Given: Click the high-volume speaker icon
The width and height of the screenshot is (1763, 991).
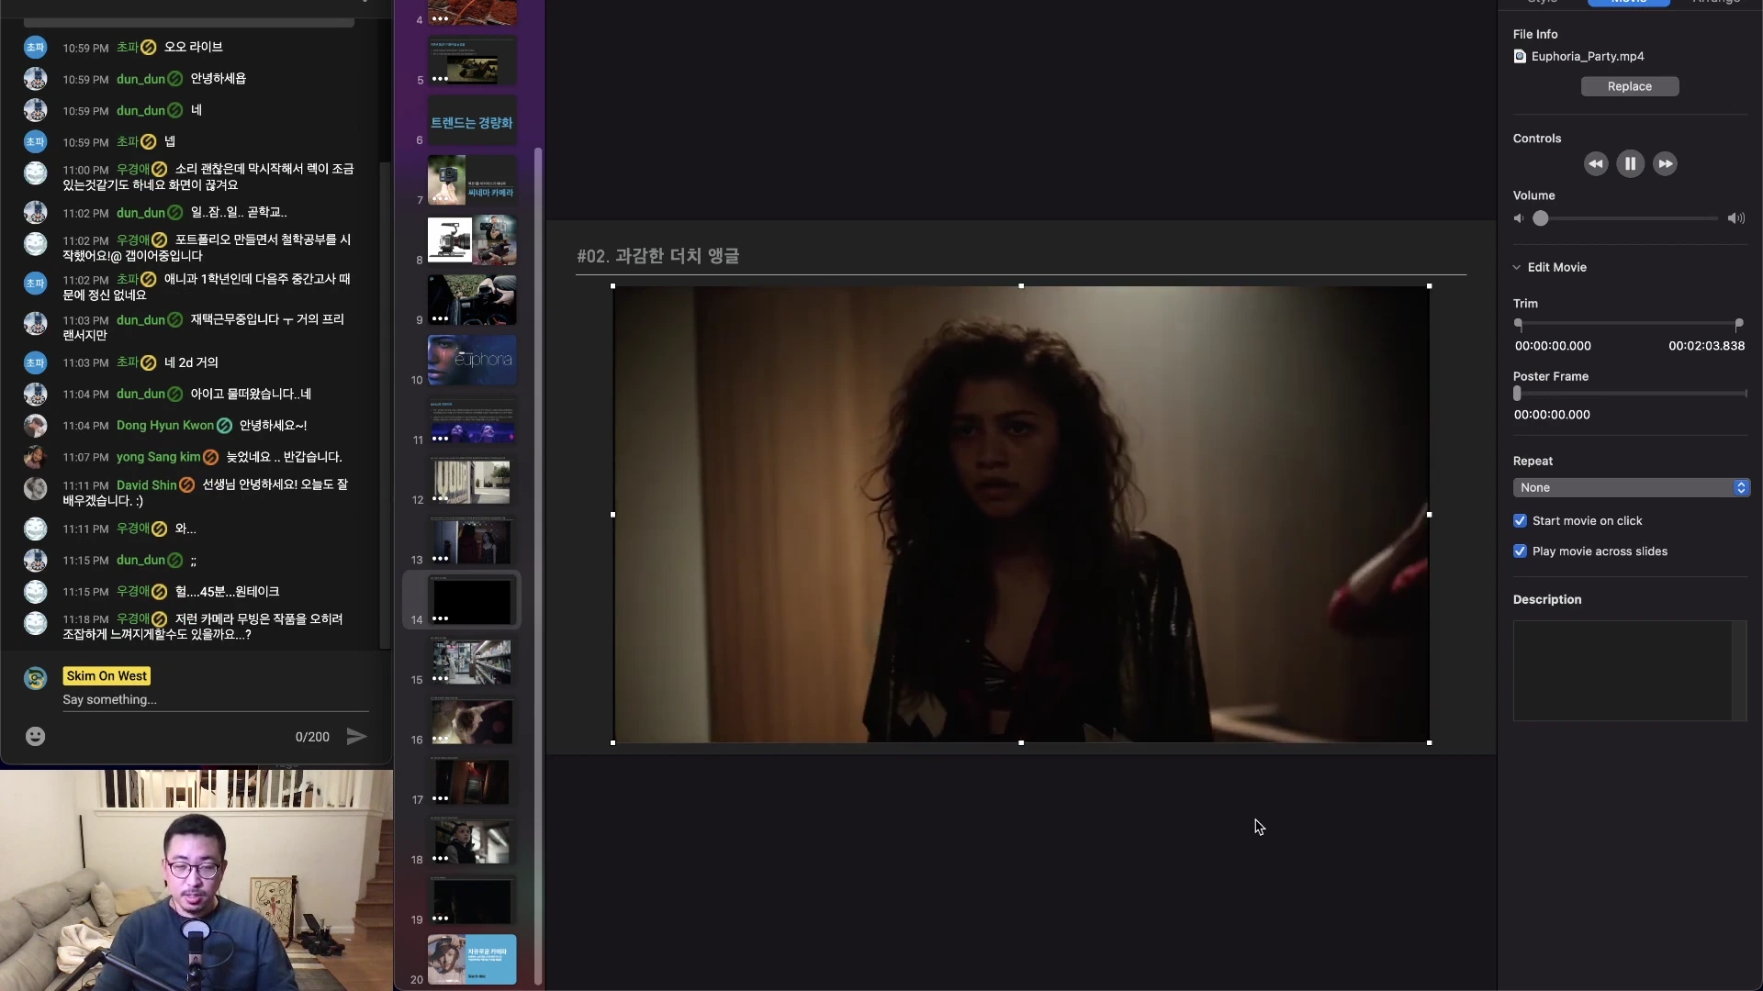Looking at the screenshot, I should (x=1735, y=218).
